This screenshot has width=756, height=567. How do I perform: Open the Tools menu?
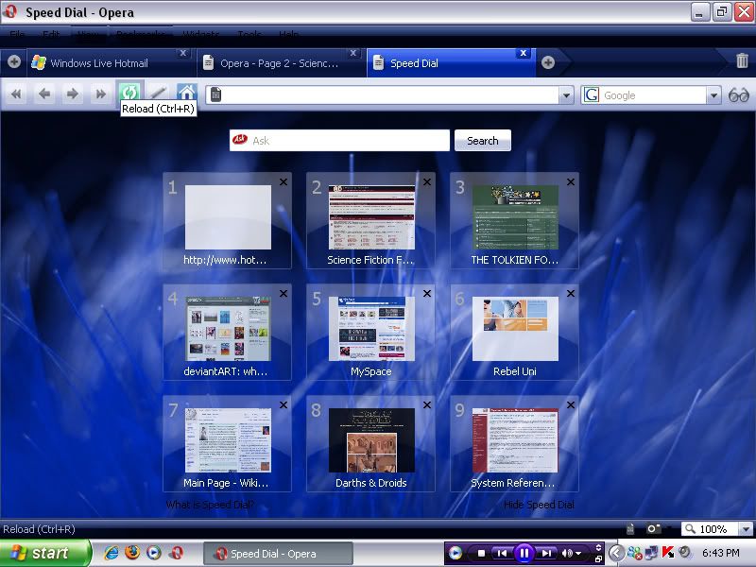tap(249, 34)
